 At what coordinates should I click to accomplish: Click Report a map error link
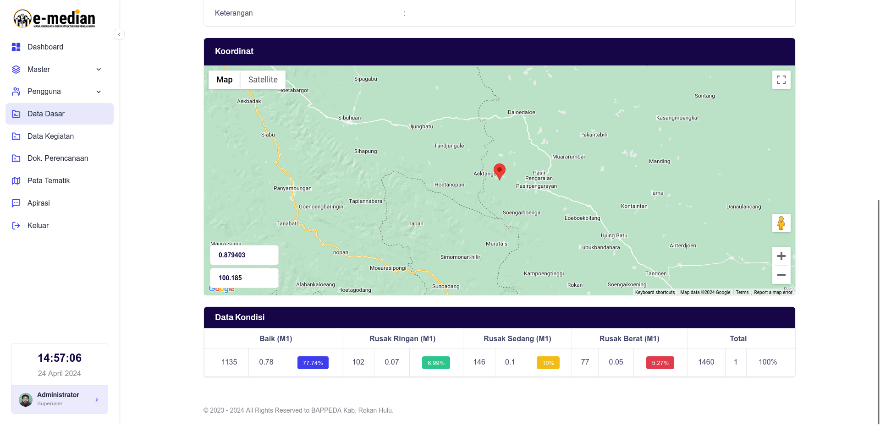point(773,292)
